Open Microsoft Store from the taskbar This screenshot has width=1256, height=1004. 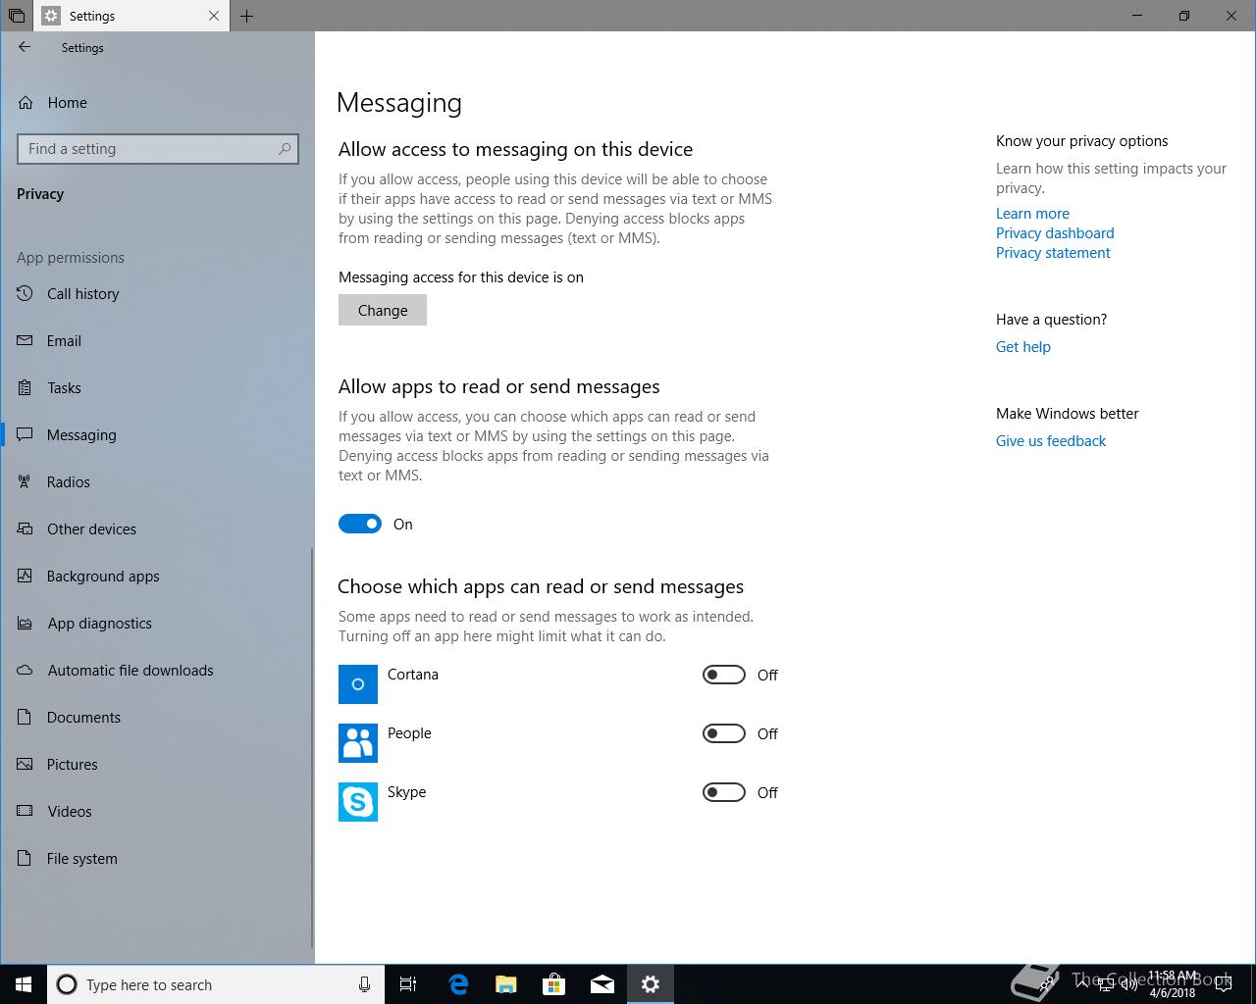pyautogui.click(x=554, y=984)
